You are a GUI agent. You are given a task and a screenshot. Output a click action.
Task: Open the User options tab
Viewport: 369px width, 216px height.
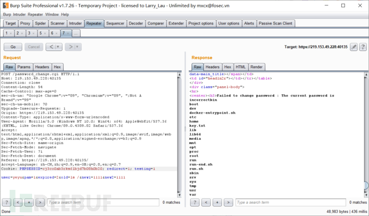coord(229,23)
